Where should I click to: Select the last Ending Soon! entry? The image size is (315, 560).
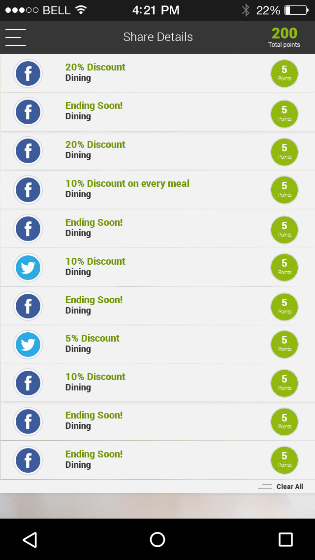click(157, 459)
